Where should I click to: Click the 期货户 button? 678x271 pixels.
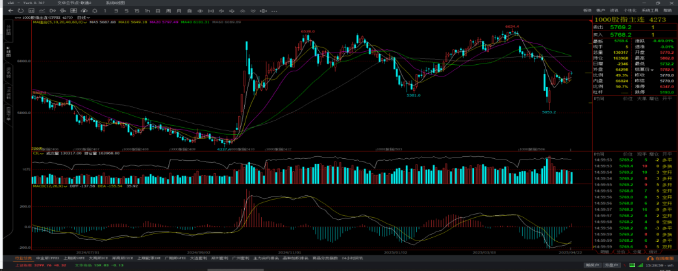click(x=592, y=265)
